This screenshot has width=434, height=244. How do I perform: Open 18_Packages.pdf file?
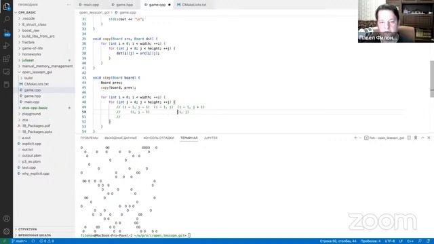point(36,126)
